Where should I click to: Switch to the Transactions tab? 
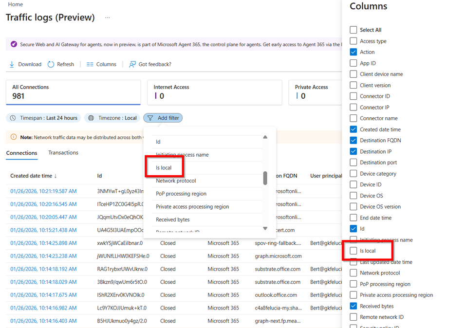point(63,152)
